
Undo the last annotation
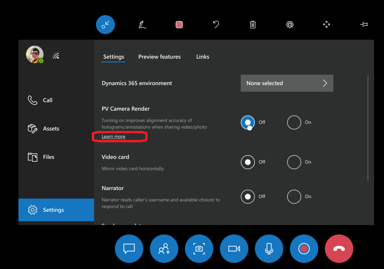(216, 25)
